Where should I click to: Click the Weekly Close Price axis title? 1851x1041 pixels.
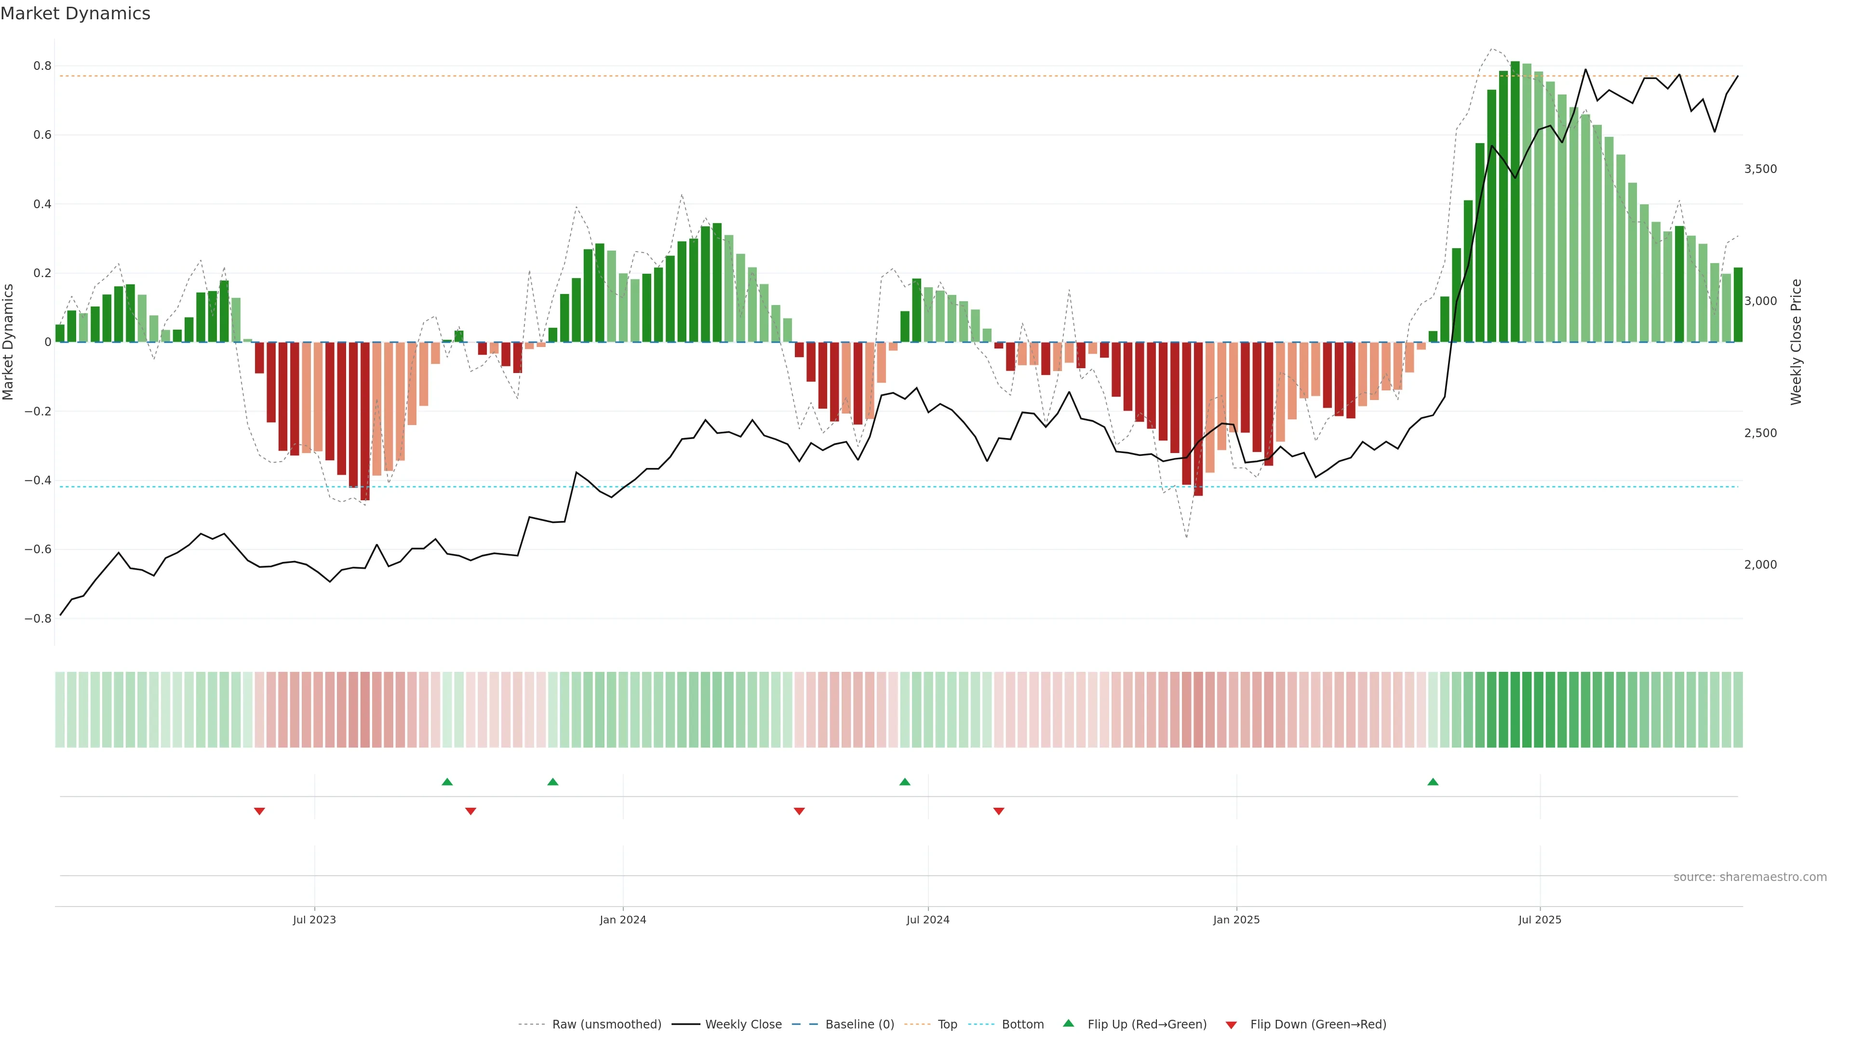1796,342
